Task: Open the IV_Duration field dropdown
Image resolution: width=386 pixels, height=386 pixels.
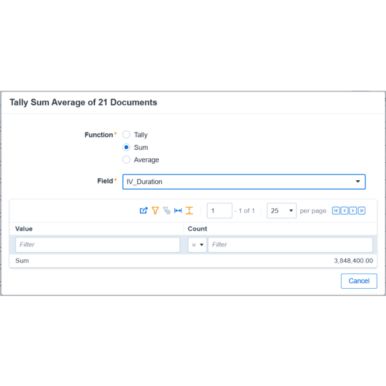Action: [x=244, y=181]
